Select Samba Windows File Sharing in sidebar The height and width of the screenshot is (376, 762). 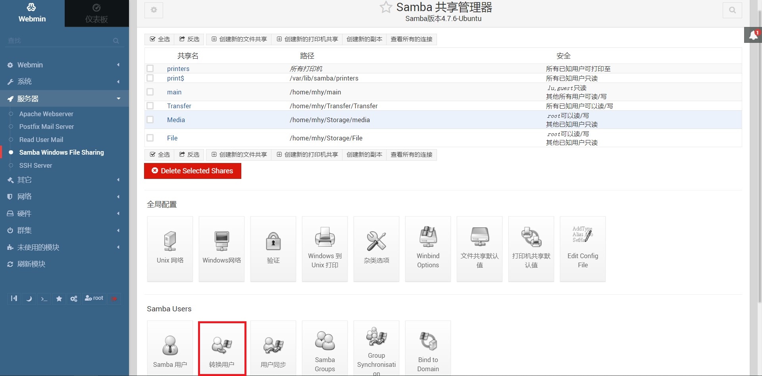(x=62, y=152)
